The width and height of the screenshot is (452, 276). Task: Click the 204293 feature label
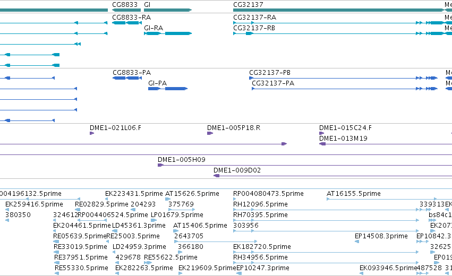tap(143, 204)
